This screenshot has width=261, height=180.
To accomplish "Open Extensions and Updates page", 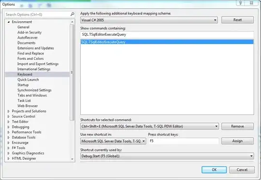I will (36, 48).
